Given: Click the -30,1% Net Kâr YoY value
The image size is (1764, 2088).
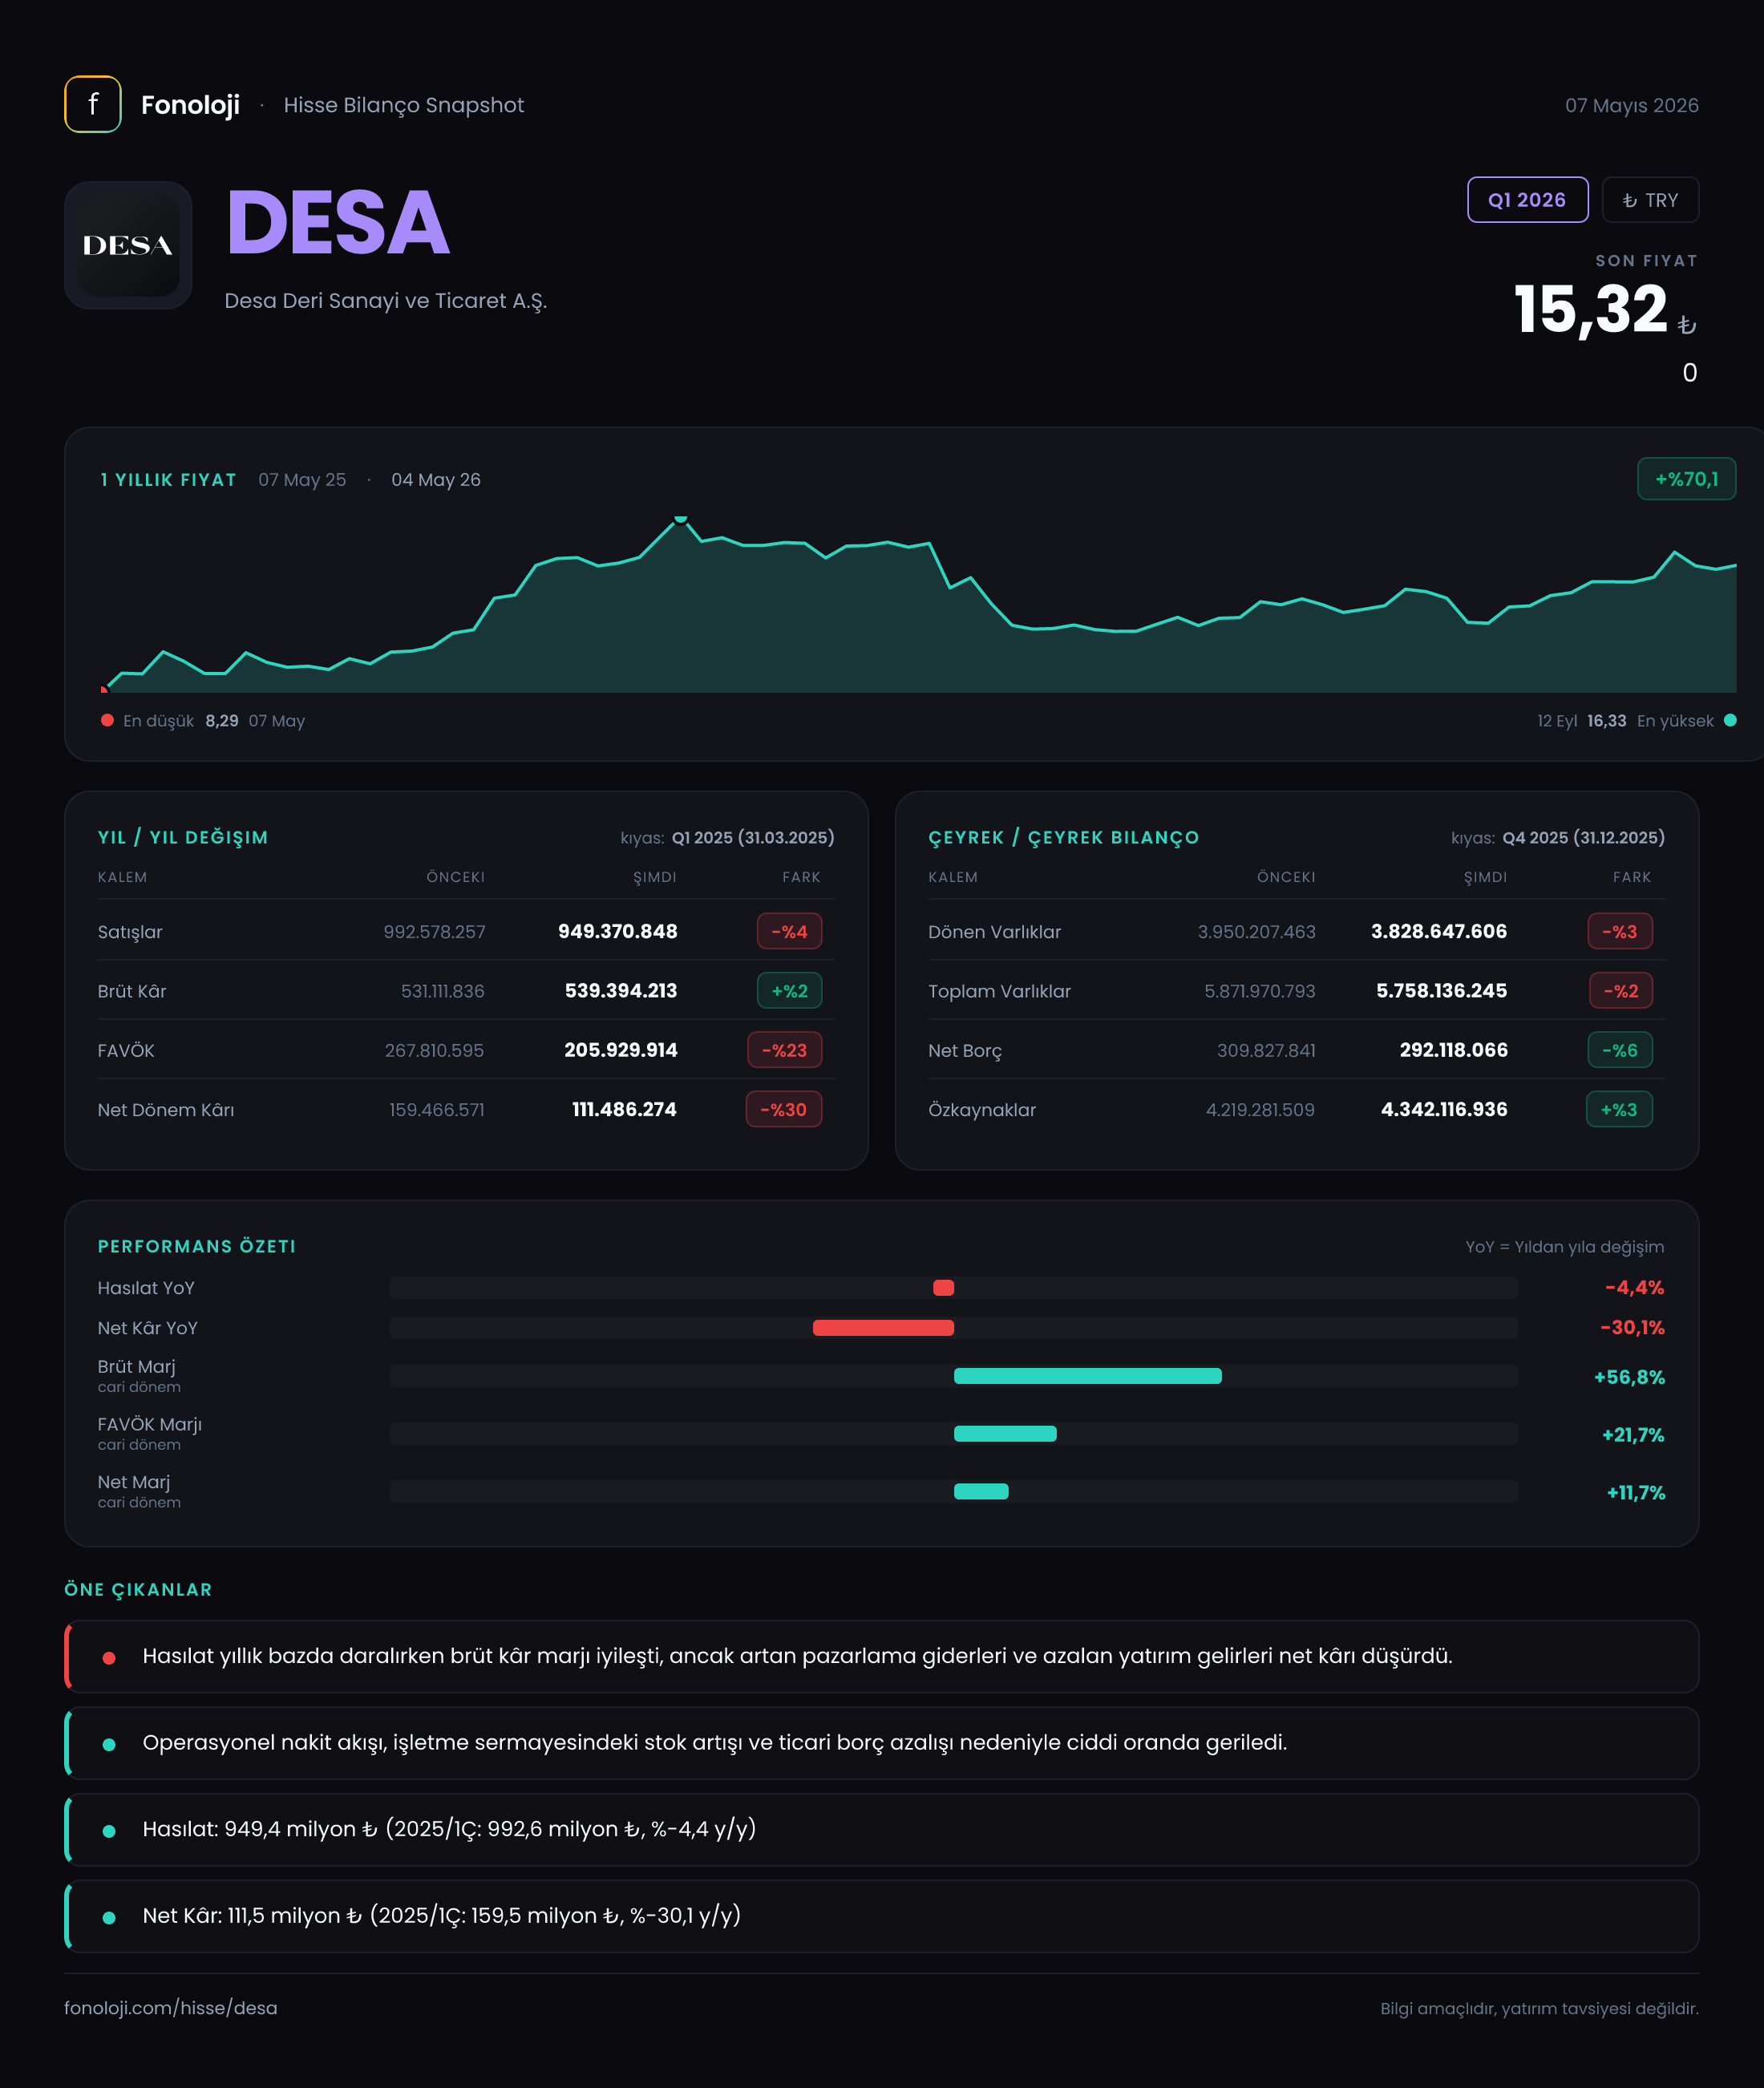Looking at the screenshot, I should coord(1632,1328).
